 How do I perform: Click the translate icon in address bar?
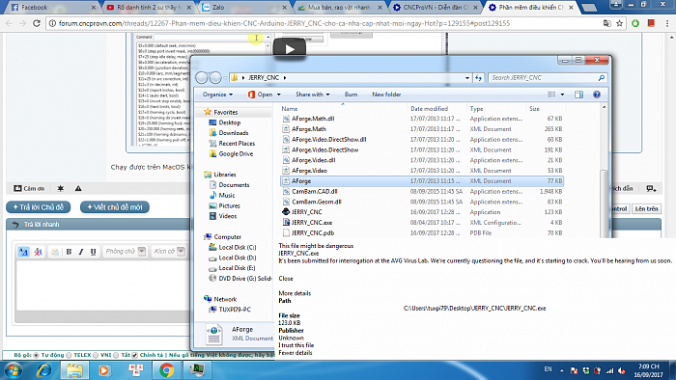click(x=607, y=23)
